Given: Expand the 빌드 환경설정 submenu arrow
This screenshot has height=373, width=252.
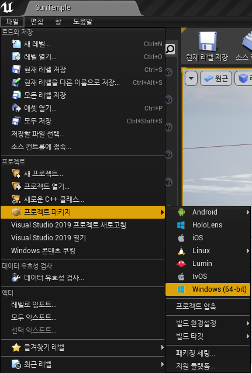Looking at the screenshot, I should [x=248, y=323].
